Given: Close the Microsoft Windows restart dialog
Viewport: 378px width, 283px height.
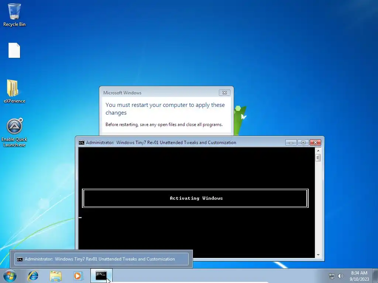Looking at the screenshot, I should [x=224, y=92].
